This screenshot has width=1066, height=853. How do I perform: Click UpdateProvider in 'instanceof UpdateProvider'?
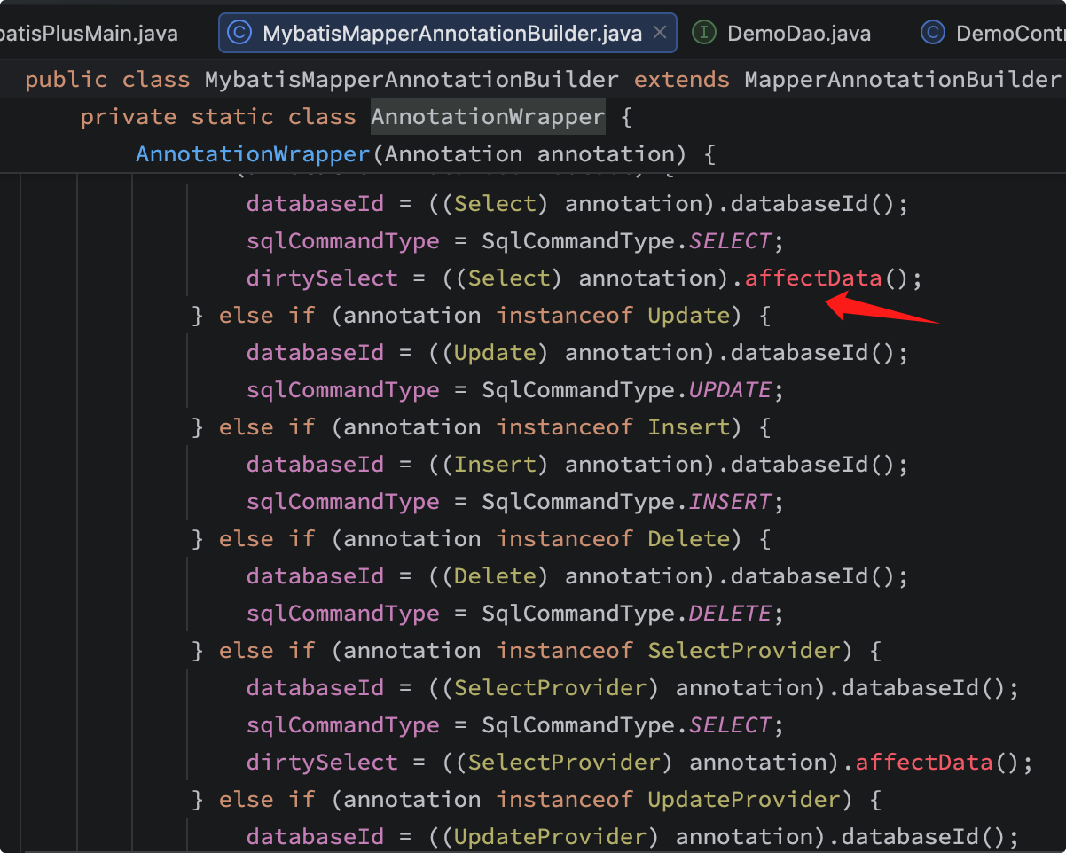point(744,800)
